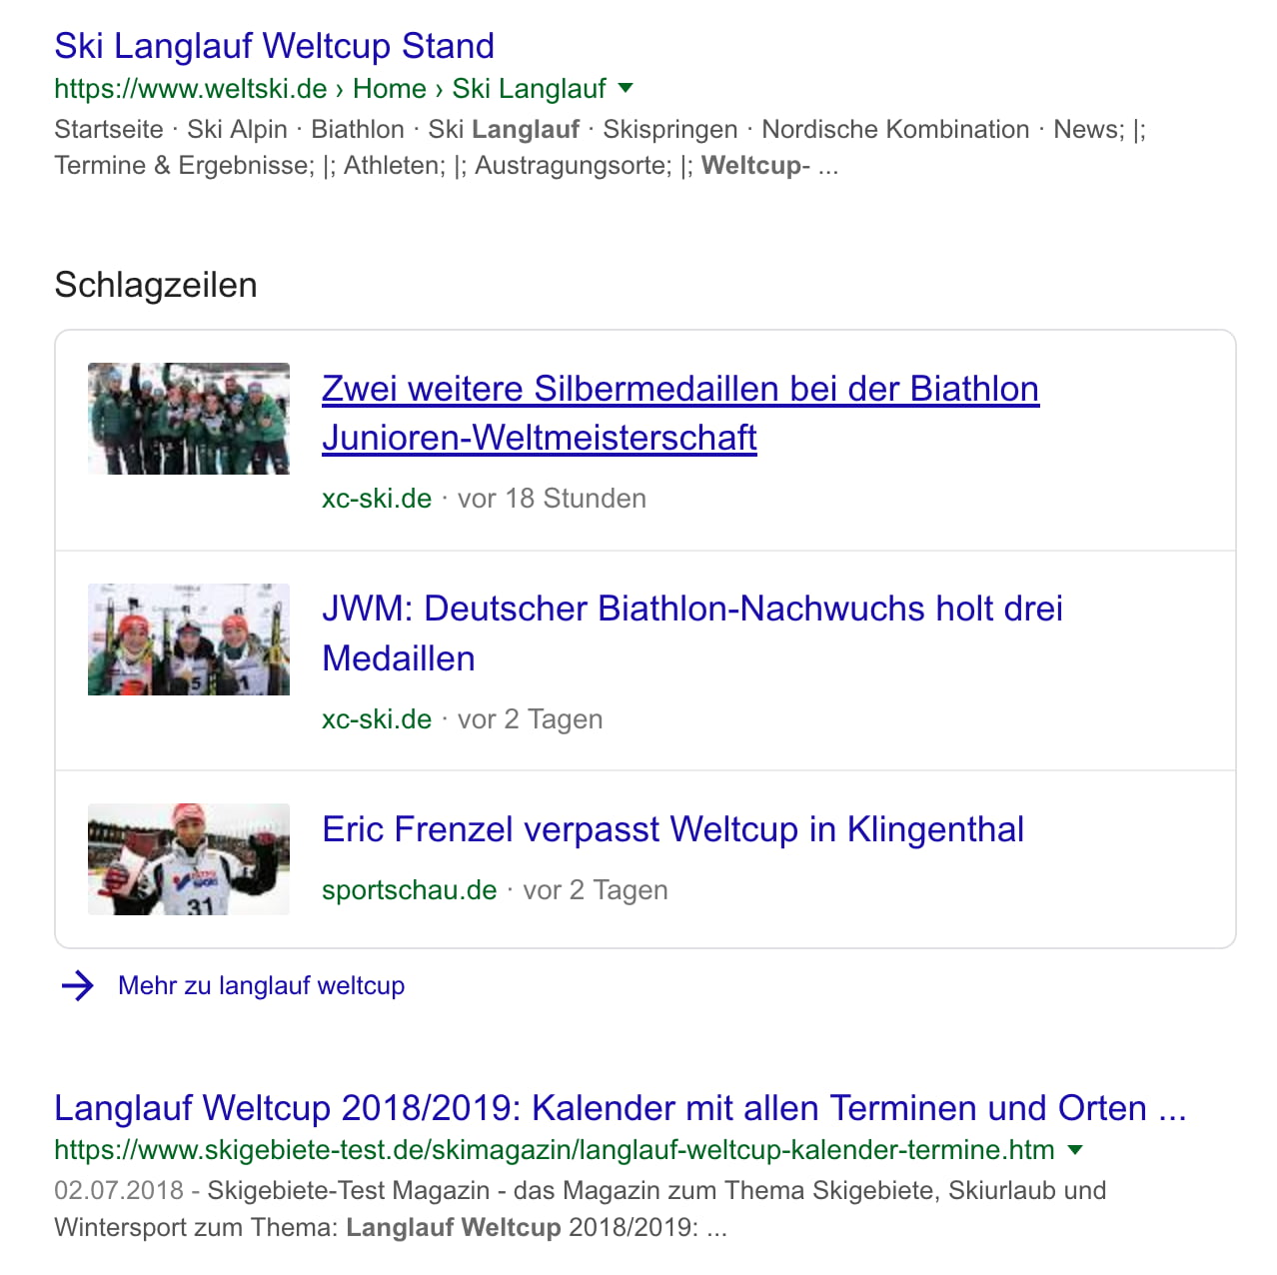This screenshot has width=1277, height=1275.
Task: Click the weltski.de result description snippet
Action: 600,147
